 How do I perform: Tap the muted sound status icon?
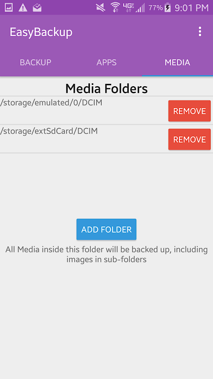101,8
